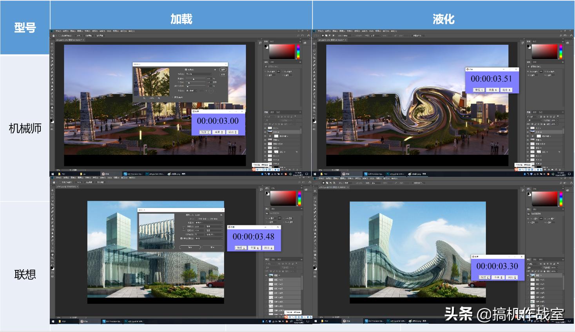Click left button on the 00:00:03.00 stopwatch

point(205,132)
